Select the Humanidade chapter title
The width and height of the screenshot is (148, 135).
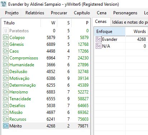22,65
